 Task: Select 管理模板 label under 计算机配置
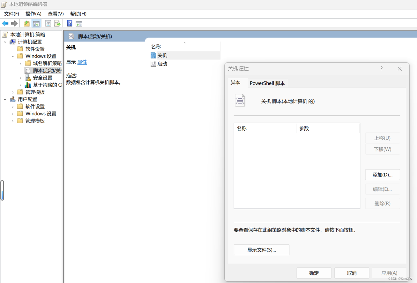click(35, 92)
